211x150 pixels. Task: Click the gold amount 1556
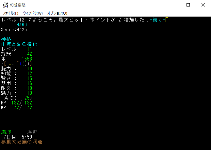coord(27,59)
